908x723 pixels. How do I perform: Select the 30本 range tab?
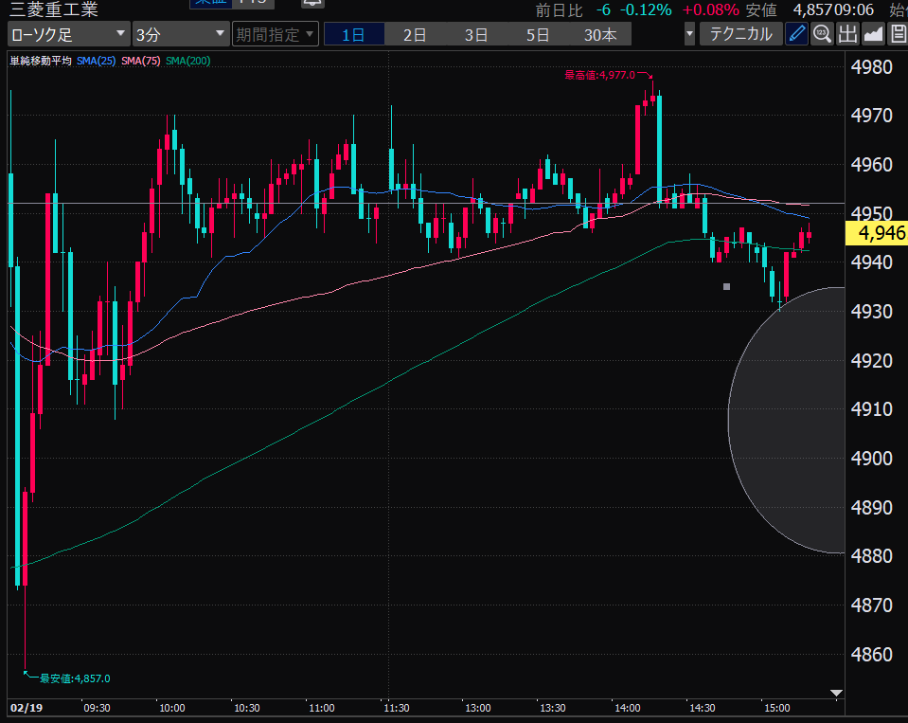tap(600, 35)
